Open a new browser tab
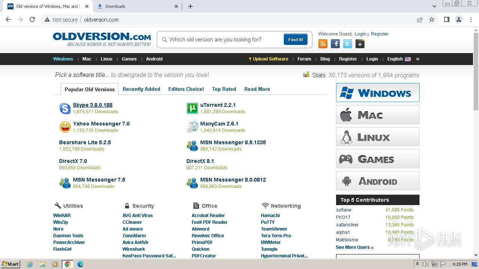 [x=190, y=6]
